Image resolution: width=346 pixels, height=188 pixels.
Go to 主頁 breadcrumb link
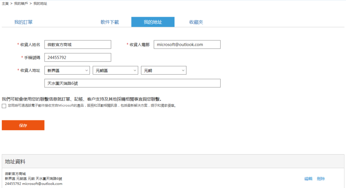(5, 4)
